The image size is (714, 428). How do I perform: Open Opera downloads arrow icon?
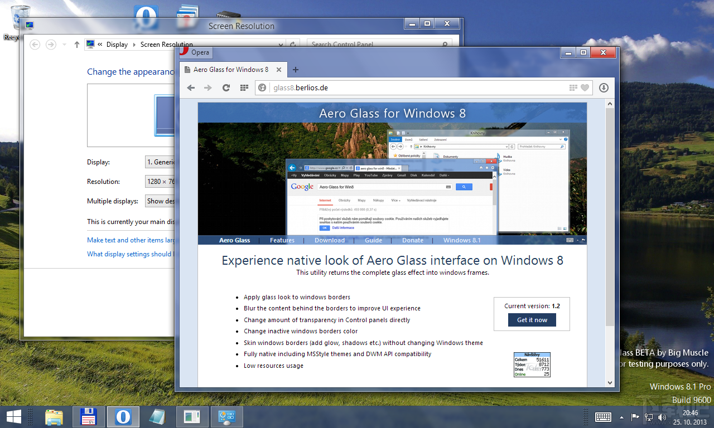(603, 87)
